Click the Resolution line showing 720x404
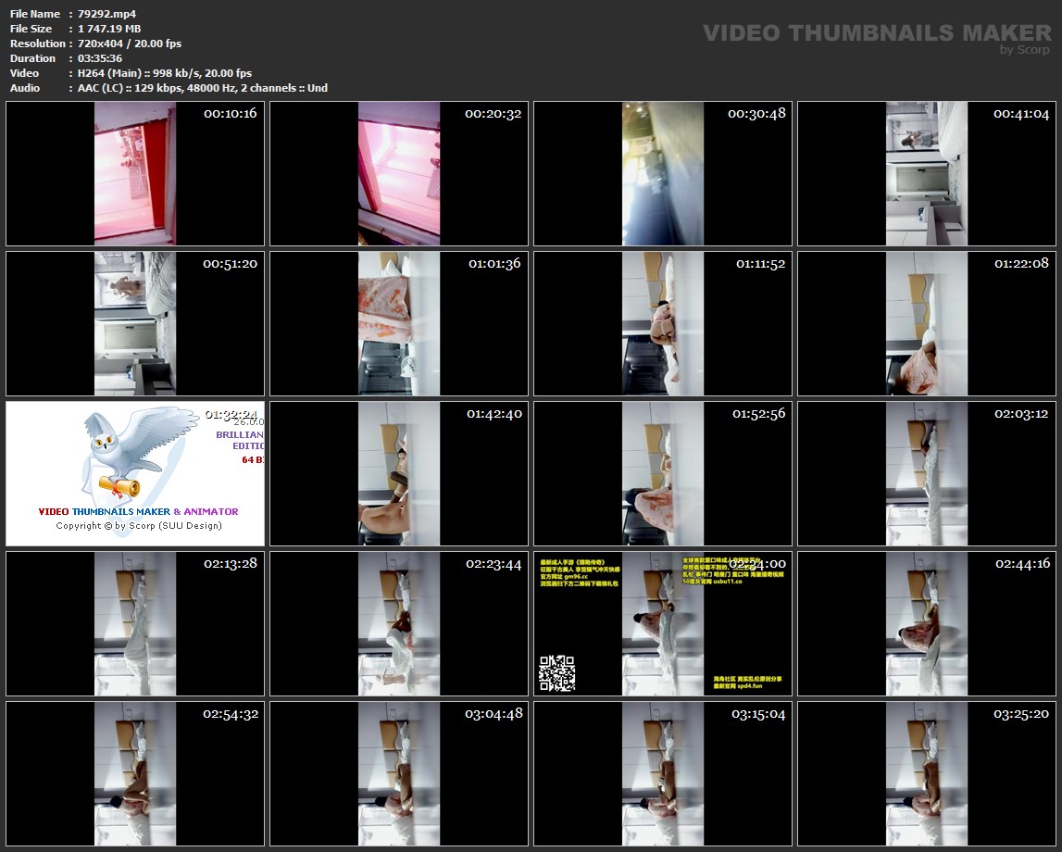The height and width of the screenshot is (852, 1062). click(130, 44)
